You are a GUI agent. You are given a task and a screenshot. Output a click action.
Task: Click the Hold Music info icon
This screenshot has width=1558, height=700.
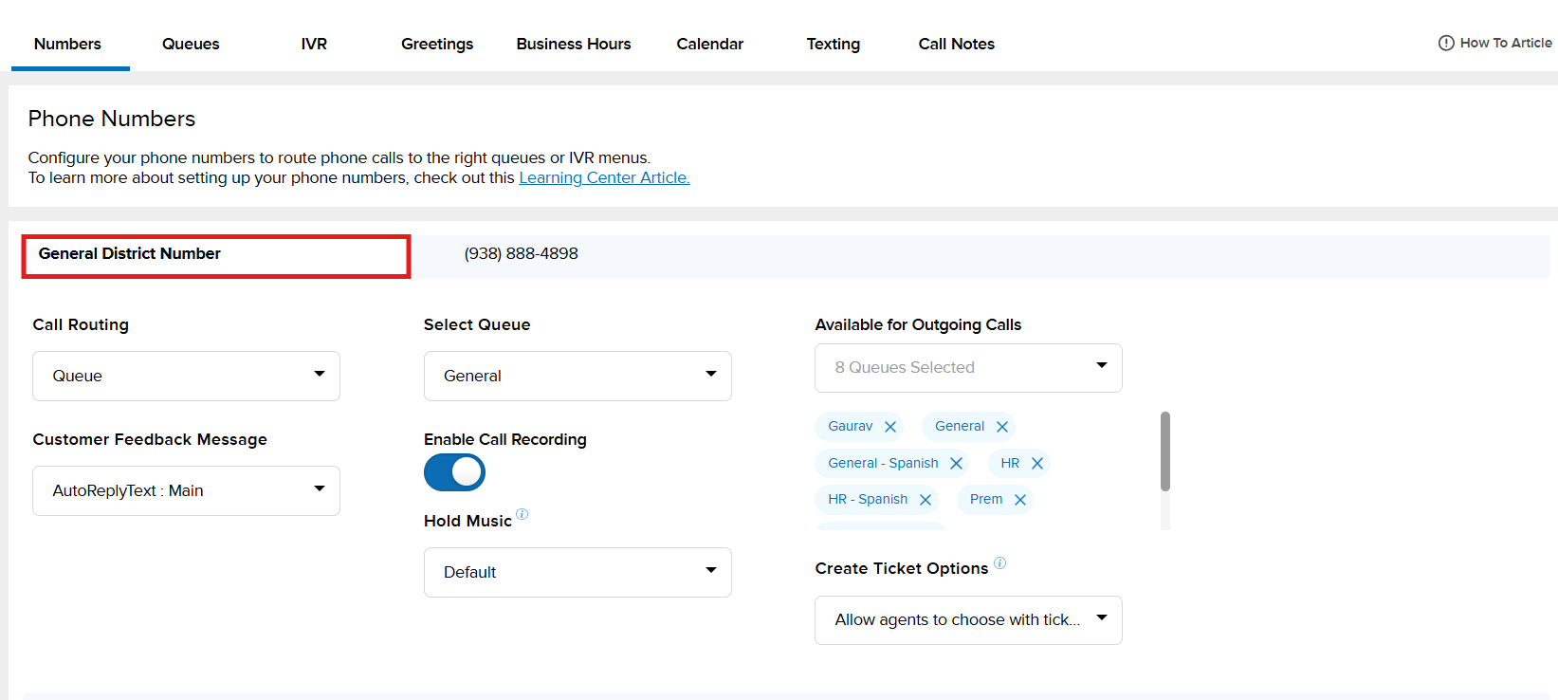coord(522,515)
